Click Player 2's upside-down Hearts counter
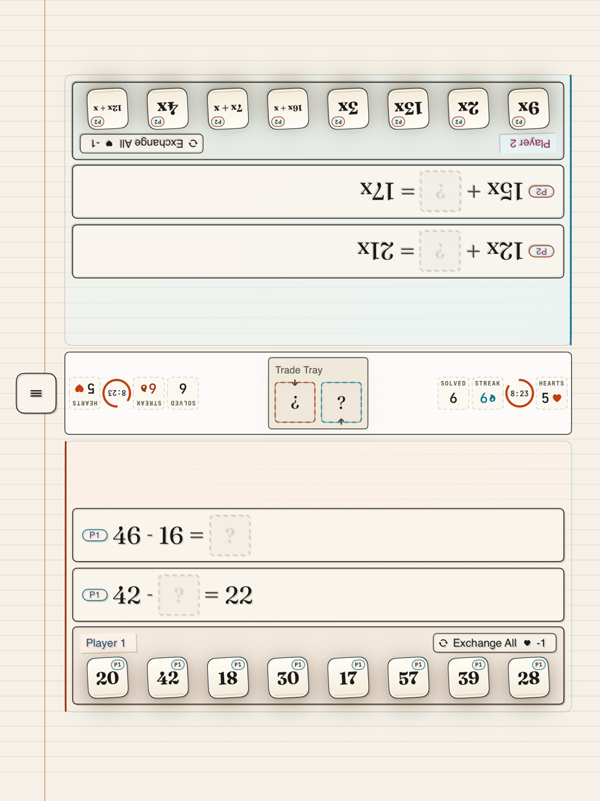 85,393
